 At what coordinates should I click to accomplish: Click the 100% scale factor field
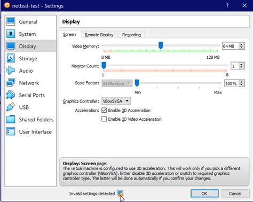tap(232, 83)
